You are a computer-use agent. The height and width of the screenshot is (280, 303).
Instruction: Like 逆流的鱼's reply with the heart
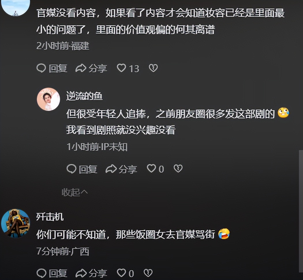151,168
